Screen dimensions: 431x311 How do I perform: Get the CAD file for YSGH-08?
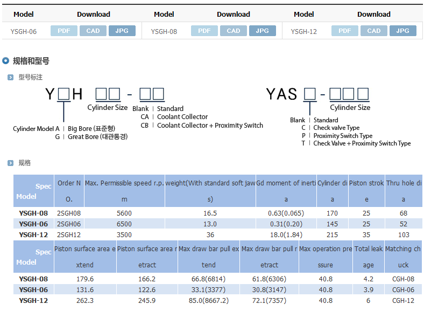pos(234,31)
